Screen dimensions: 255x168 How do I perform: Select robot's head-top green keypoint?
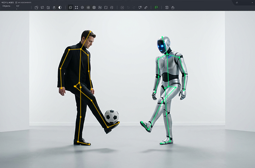pyautogui.click(x=162, y=37)
